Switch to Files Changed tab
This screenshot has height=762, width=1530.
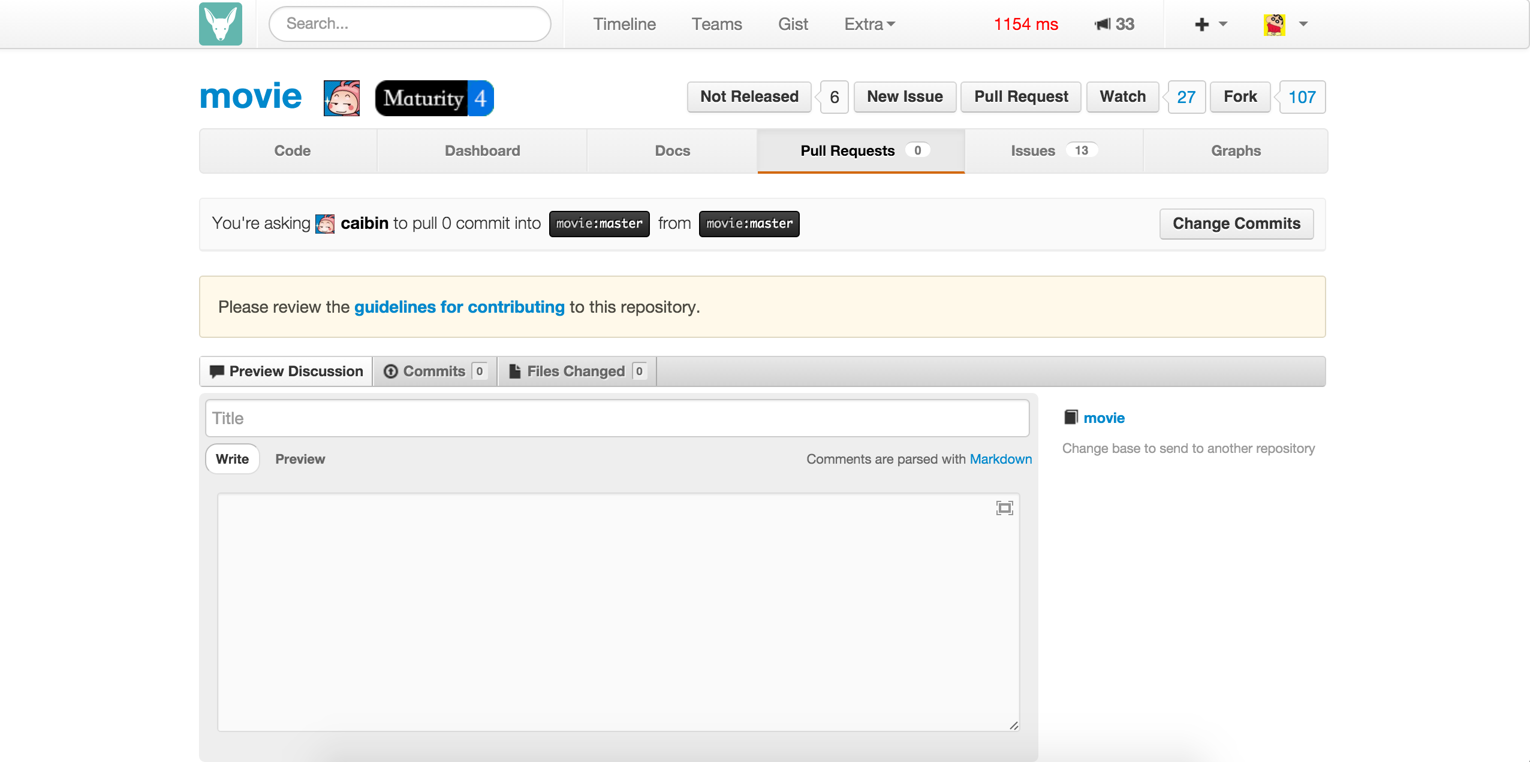(577, 371)
